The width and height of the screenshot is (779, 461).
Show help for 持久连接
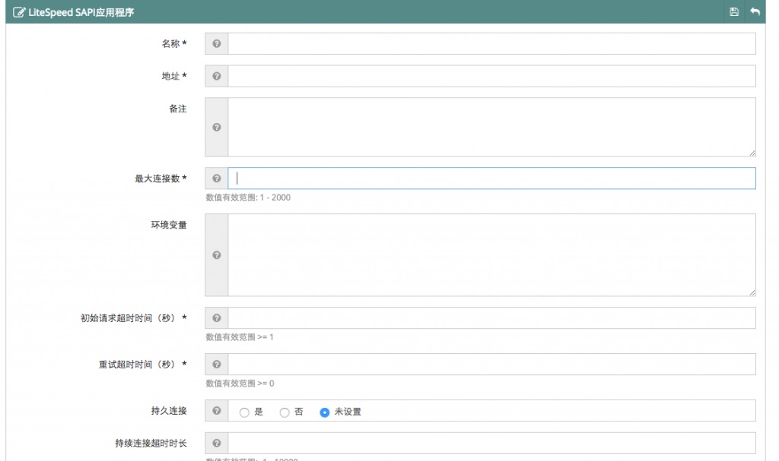217,410
